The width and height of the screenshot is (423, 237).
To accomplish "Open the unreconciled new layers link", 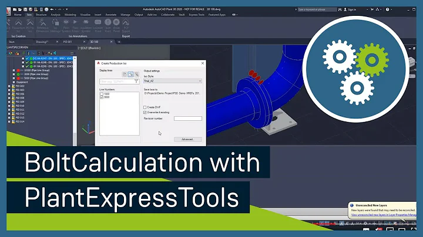I will (x=383, y=215).
